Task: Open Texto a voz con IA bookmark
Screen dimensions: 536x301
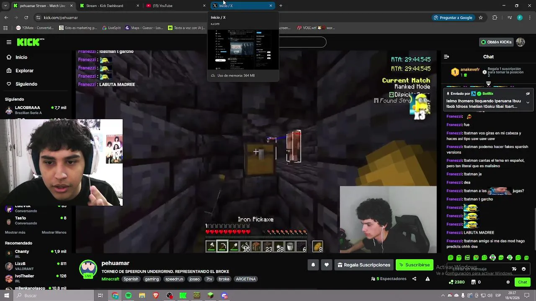Action: pos(186,28)
